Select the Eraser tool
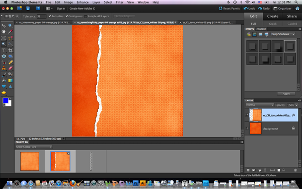Screen dimensions: 302x189 [11, 68]
